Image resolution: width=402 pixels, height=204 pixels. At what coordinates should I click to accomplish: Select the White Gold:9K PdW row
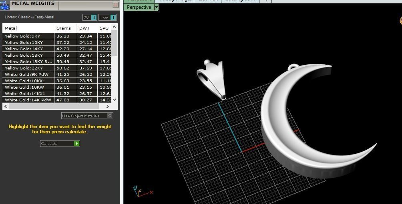tap(57, 74)
